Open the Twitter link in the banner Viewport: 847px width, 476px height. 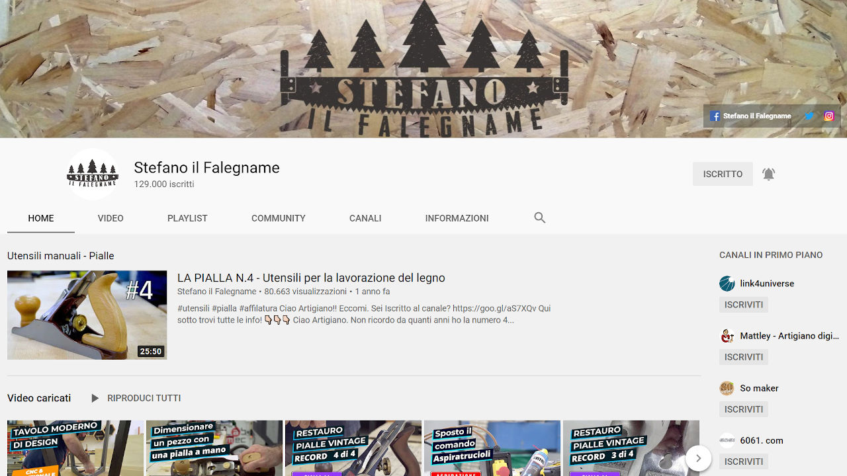coord(809,116)
